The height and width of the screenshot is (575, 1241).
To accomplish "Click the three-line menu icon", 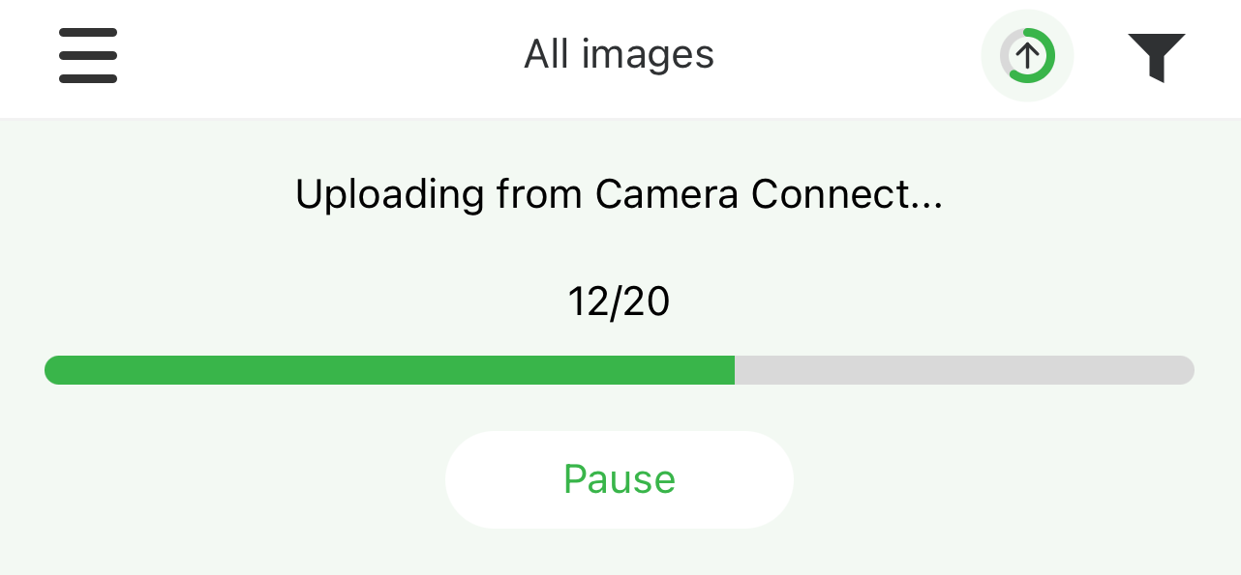I will pos(88,55).
